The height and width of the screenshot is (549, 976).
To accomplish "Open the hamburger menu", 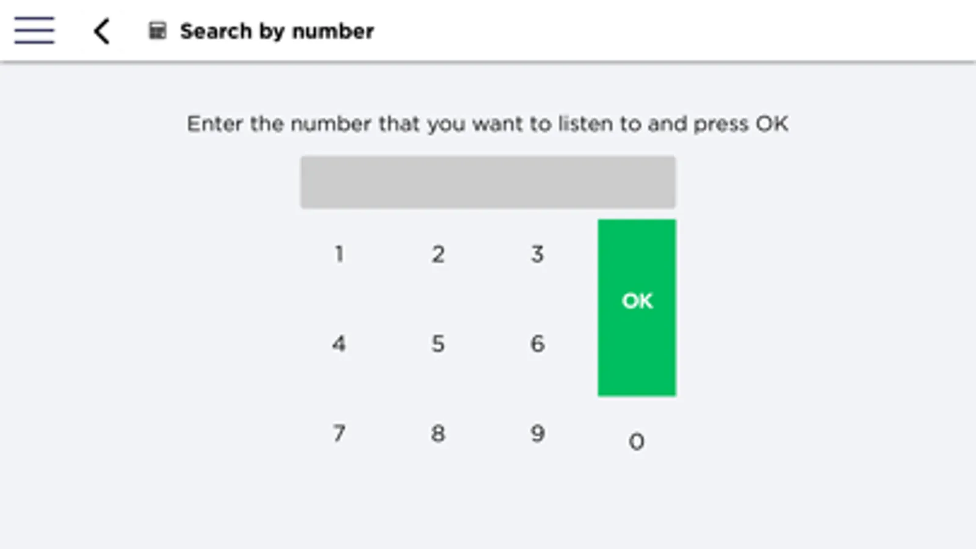I will pos(34,30).
